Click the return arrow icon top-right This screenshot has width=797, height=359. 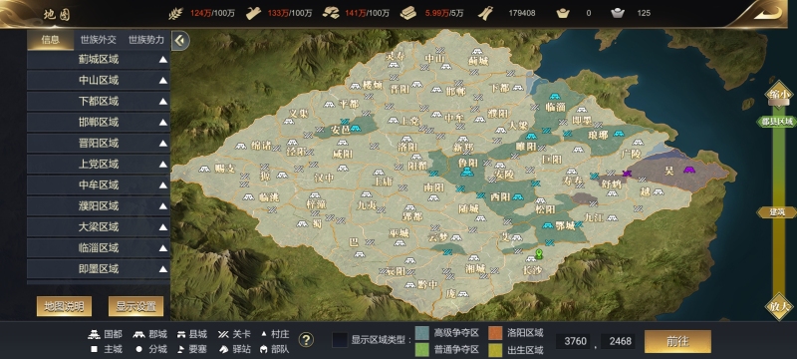(x=767, y=13)
